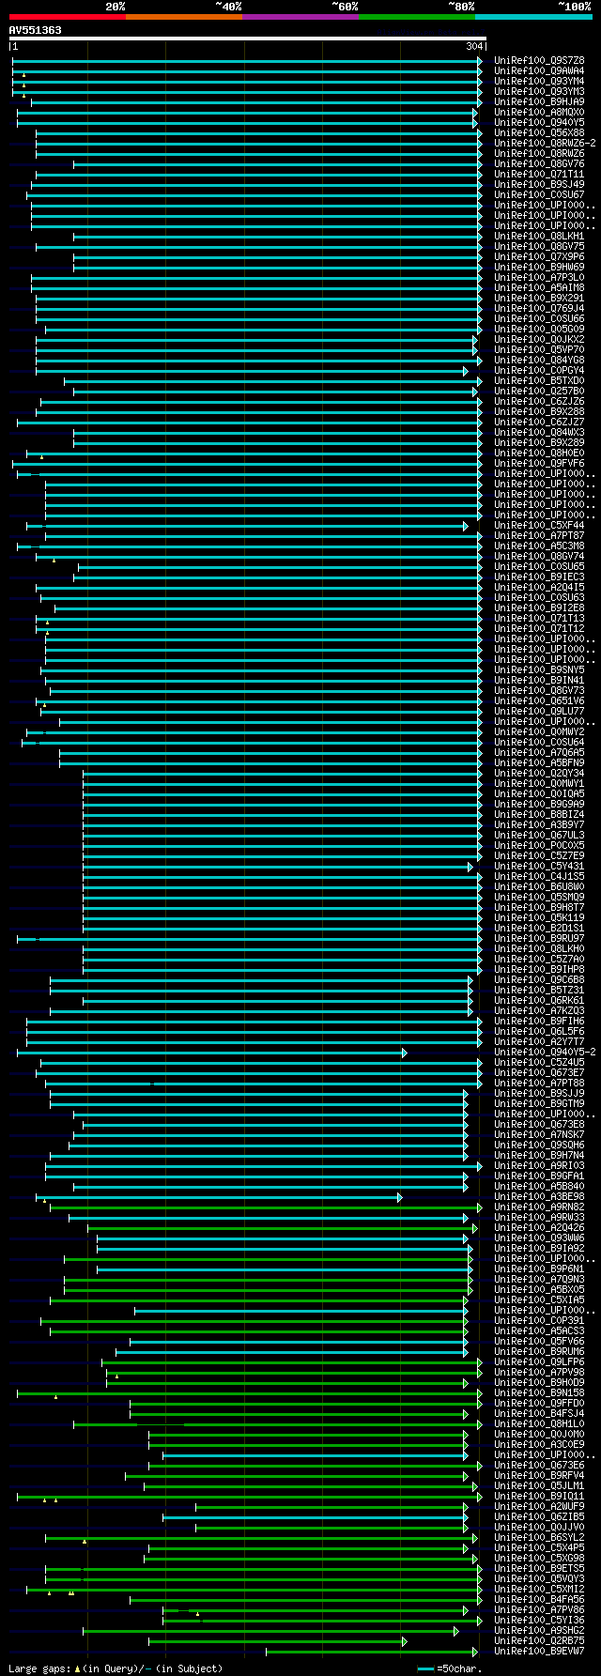
Task: Select the UniRef100_Q8RWZ6-2 label
Action: pos(545,143)
